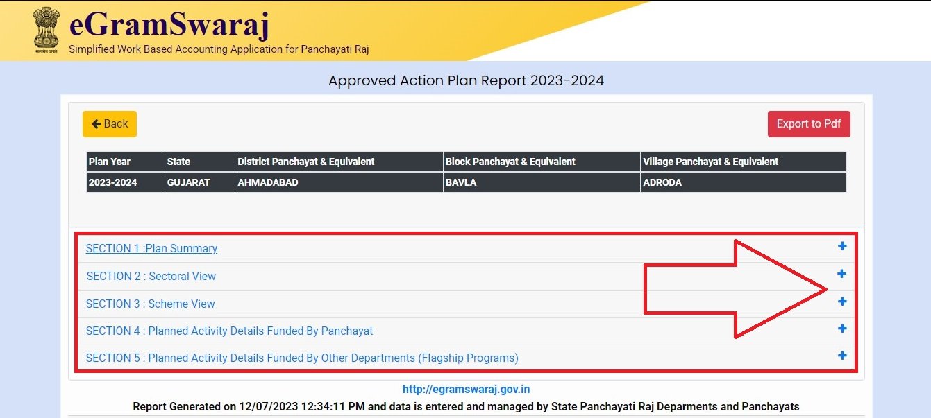The image size is (931, 418).
Task: Click the ADRODA village cell
Action: click(744, 182)
